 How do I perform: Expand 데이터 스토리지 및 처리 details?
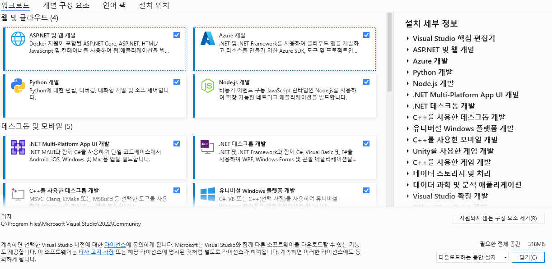click(407, 173)
